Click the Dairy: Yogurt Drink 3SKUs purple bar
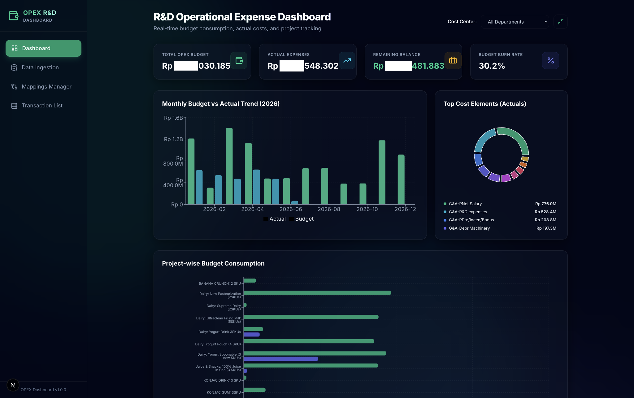Screen dimensions: 634x398 pyautogui.click(x=252, y=335)
